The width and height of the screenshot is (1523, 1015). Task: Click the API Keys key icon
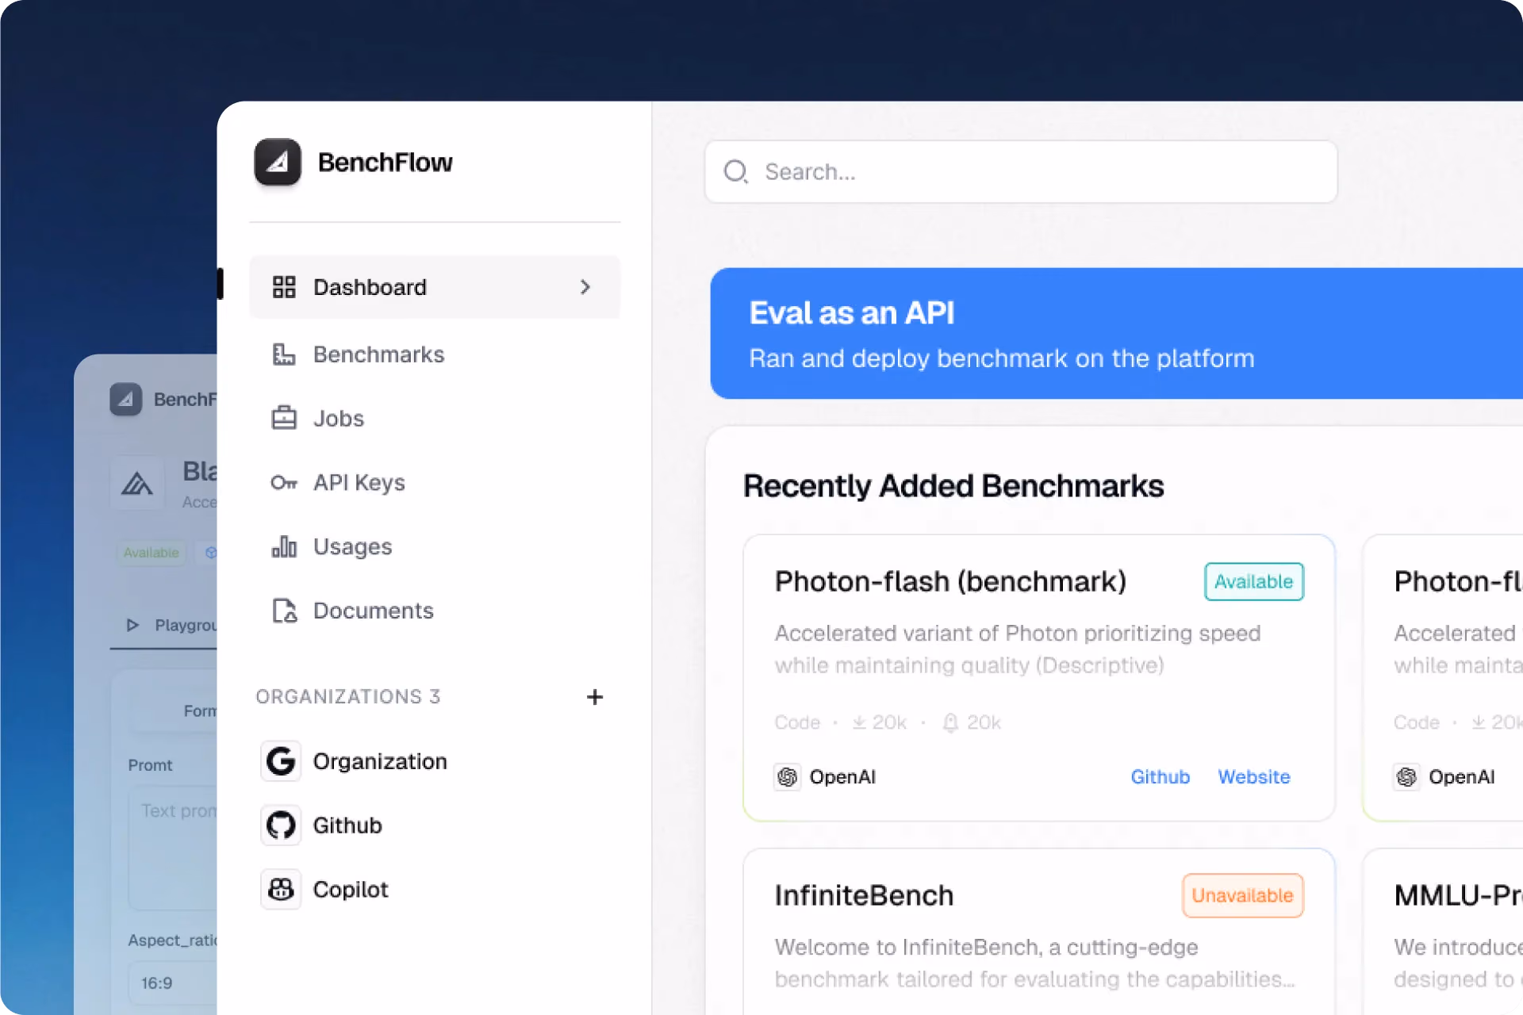click(284, 482)
